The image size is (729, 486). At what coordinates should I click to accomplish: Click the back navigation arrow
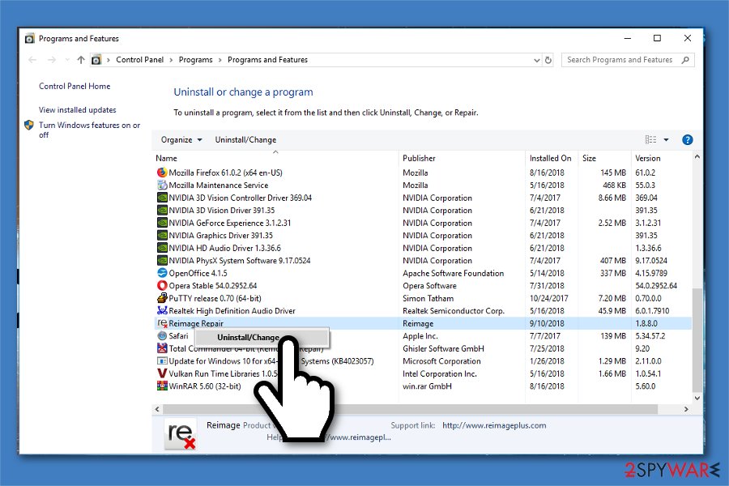(32, 60)
